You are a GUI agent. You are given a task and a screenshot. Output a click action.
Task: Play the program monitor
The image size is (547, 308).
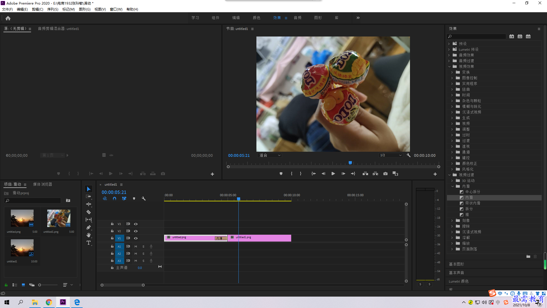(333, 174)
